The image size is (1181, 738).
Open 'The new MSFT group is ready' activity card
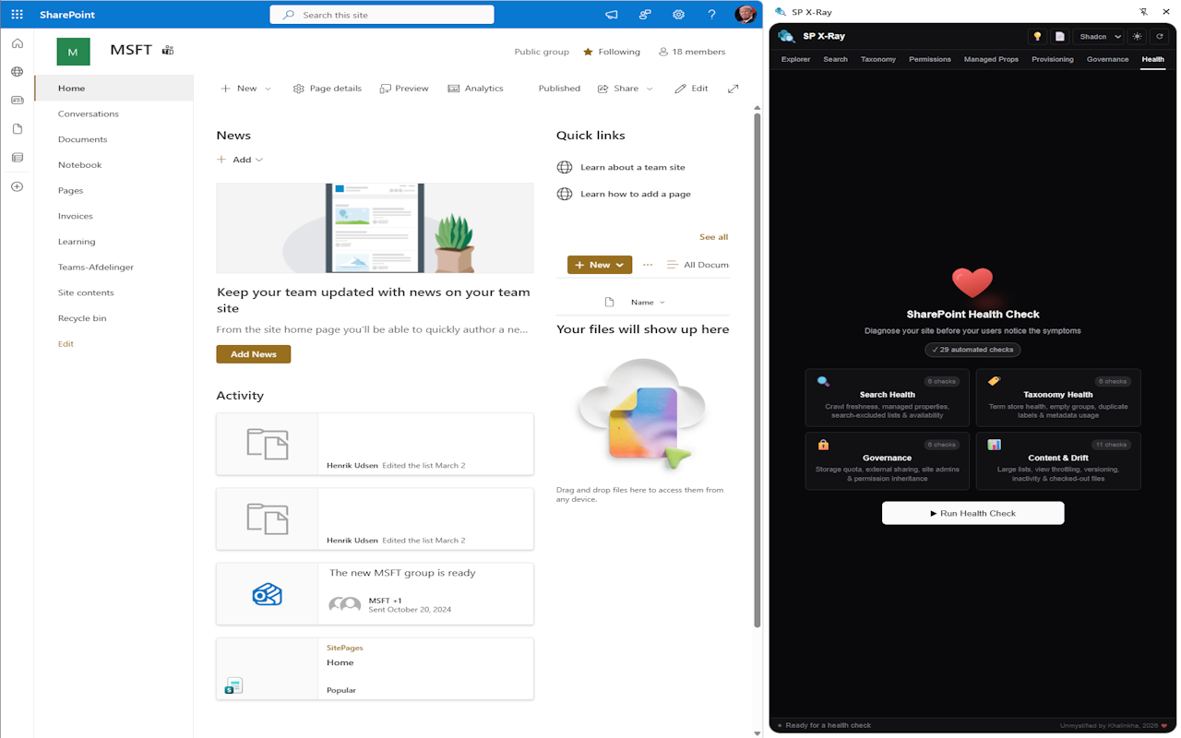pos(375,594)
